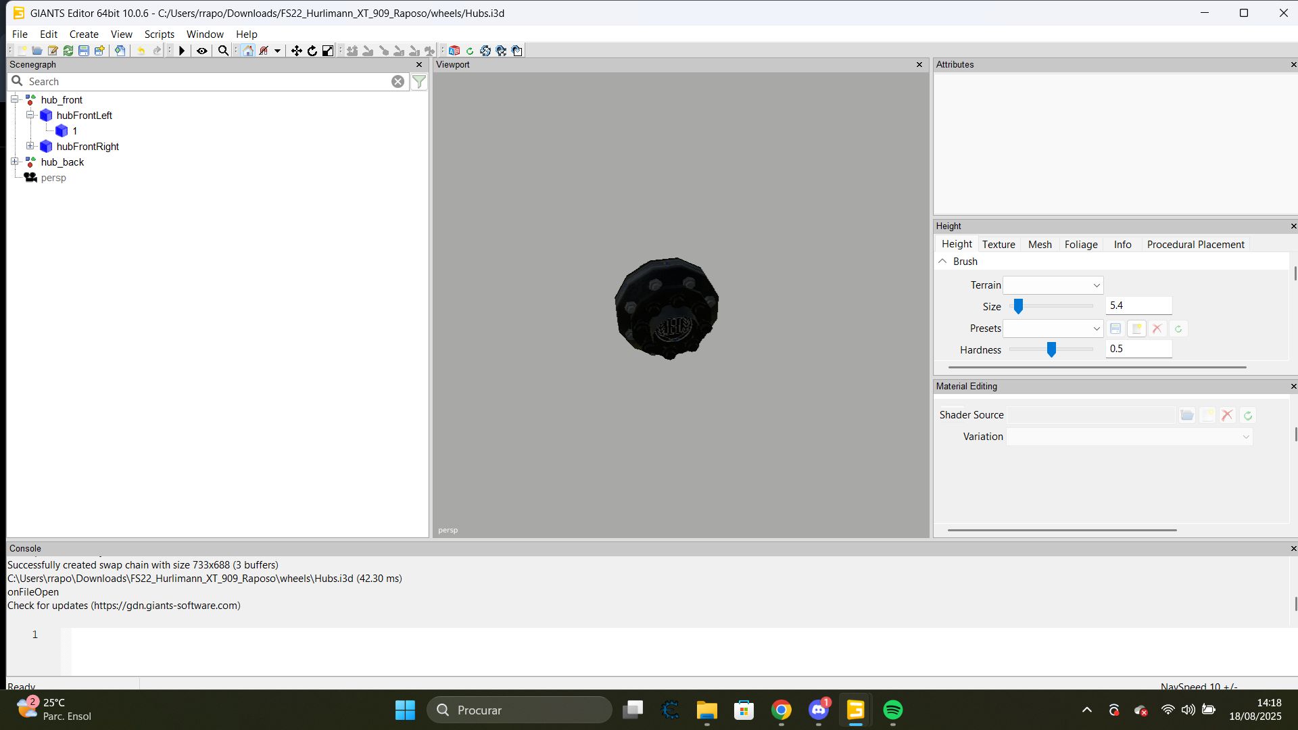The width and height of the screenshot is (1298, 730).
Task: Open the View menu
Action: (122, 34)
